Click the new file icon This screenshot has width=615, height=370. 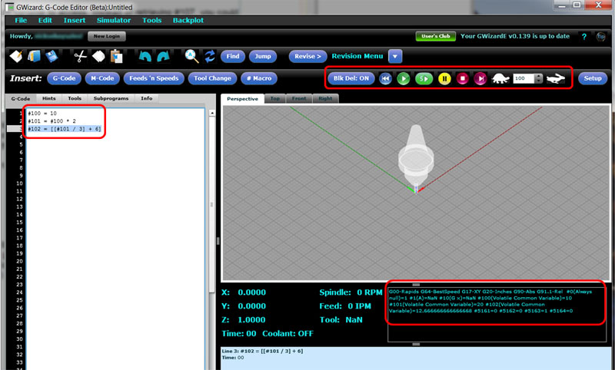pos(15,56)
